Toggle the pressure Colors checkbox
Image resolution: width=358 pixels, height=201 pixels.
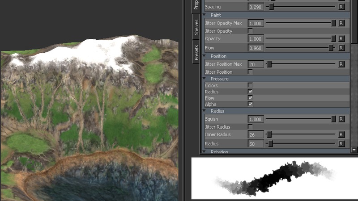pos(250,85)
